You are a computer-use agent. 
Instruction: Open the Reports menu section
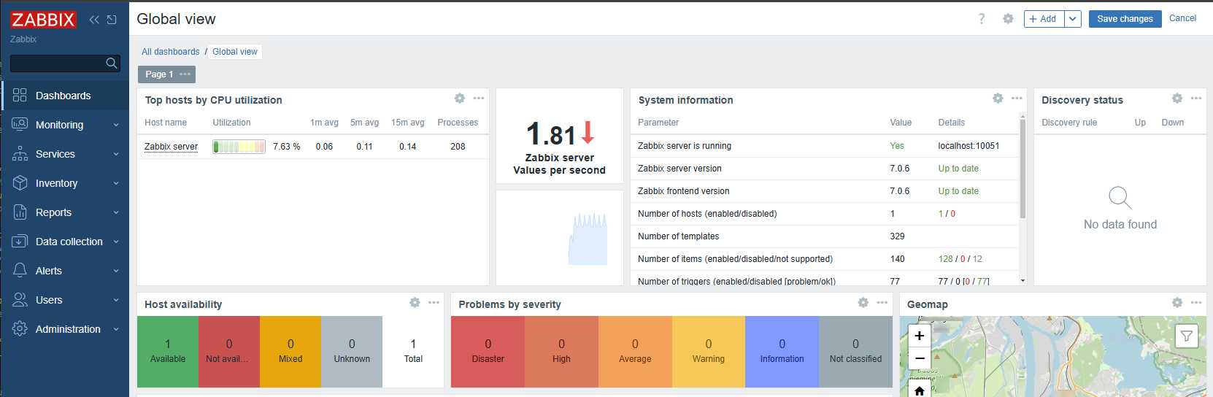pyautogui.click(x=65, y=212)
